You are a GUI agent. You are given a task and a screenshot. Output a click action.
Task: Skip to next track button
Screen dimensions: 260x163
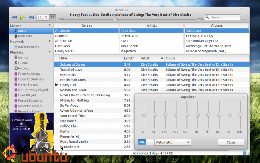tap(31, 17)
